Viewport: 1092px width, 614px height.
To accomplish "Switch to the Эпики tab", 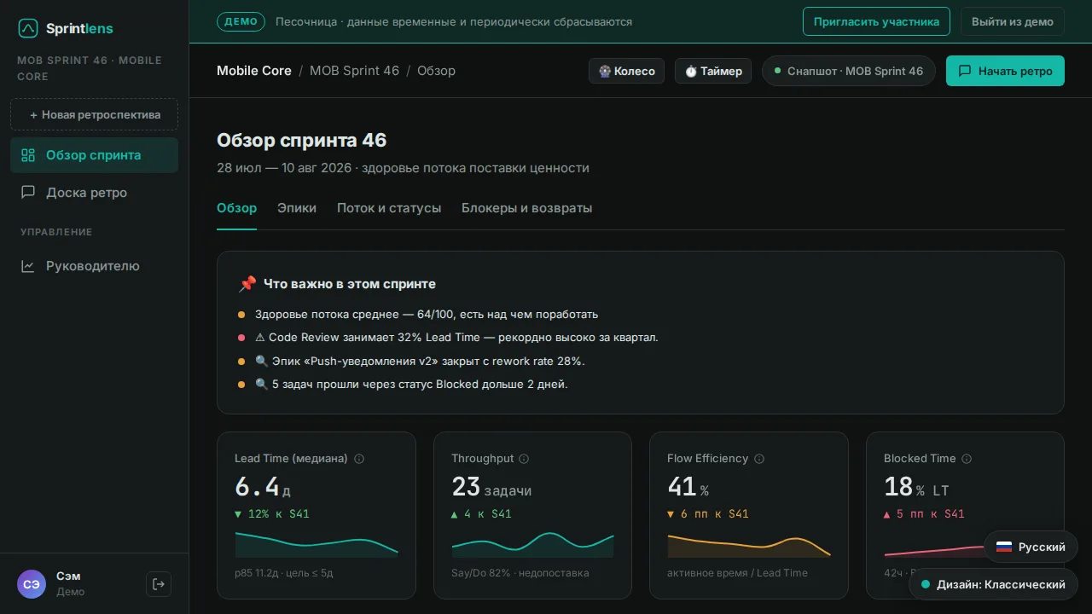I will 297,208.
